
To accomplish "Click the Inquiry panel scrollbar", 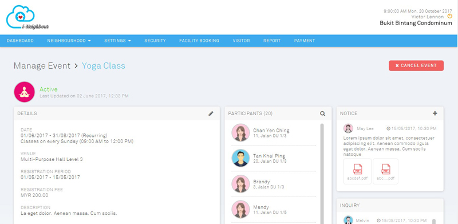I will pyautogui.click(x=435, y=221).
